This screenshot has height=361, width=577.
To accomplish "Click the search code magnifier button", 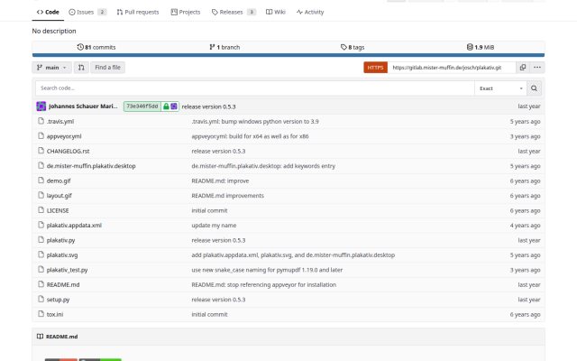I will click(x=534, y=88).
